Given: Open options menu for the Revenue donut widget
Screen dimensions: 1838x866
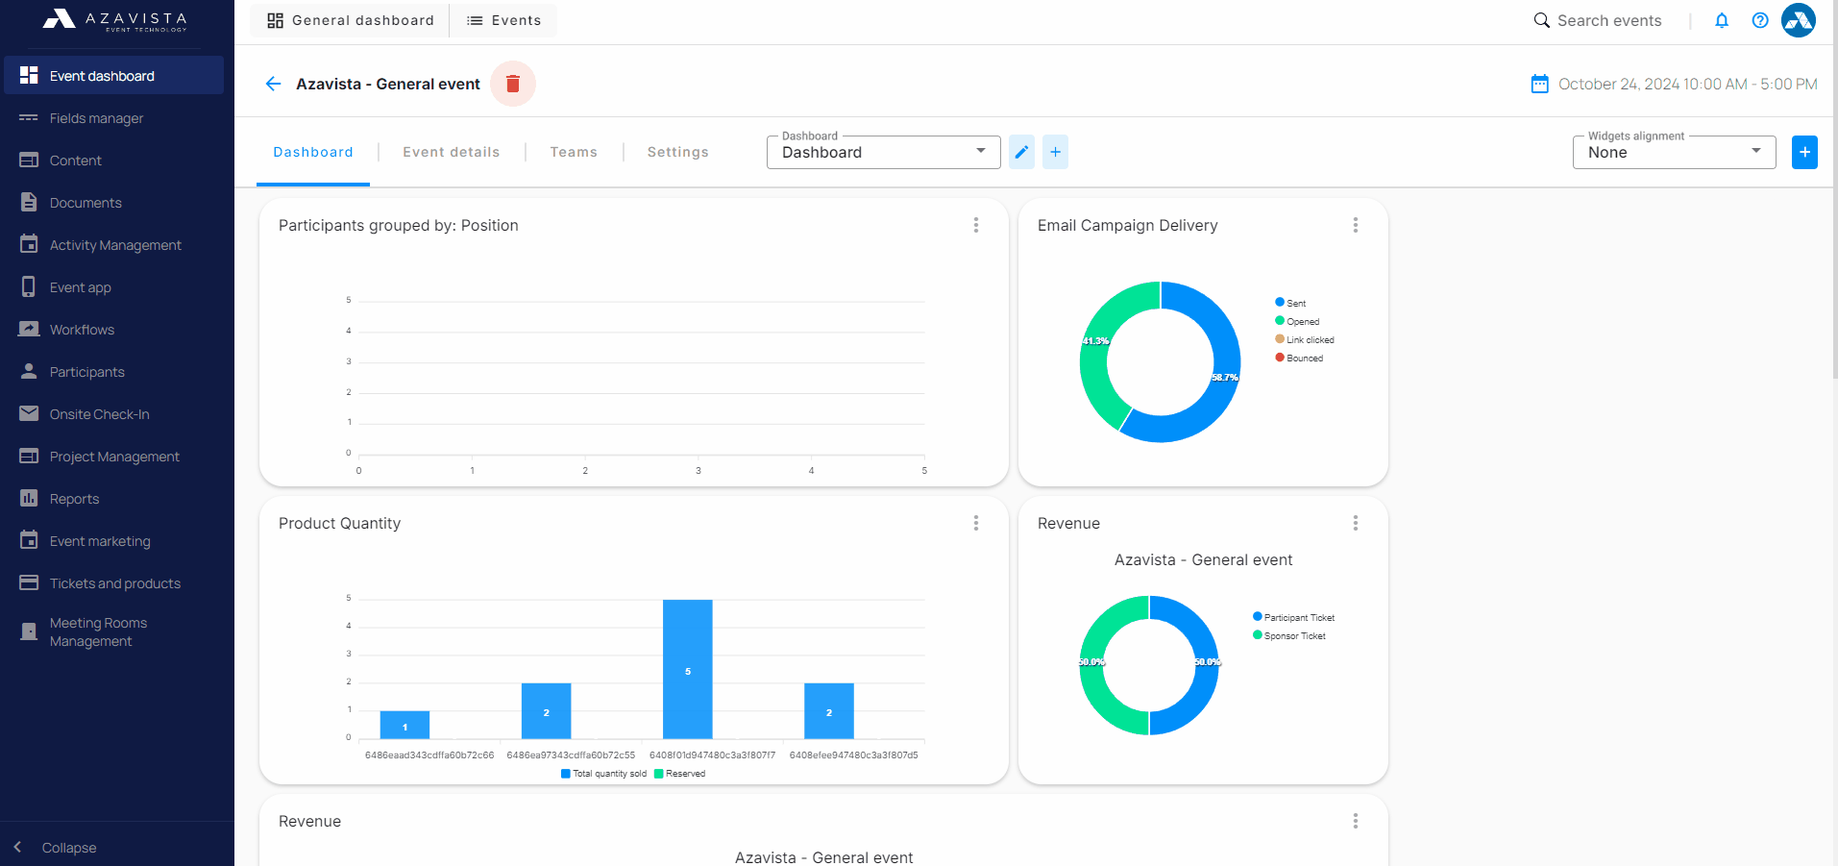Looking at the screenshot, I should pyautogui.click(x=1356, y=523).
